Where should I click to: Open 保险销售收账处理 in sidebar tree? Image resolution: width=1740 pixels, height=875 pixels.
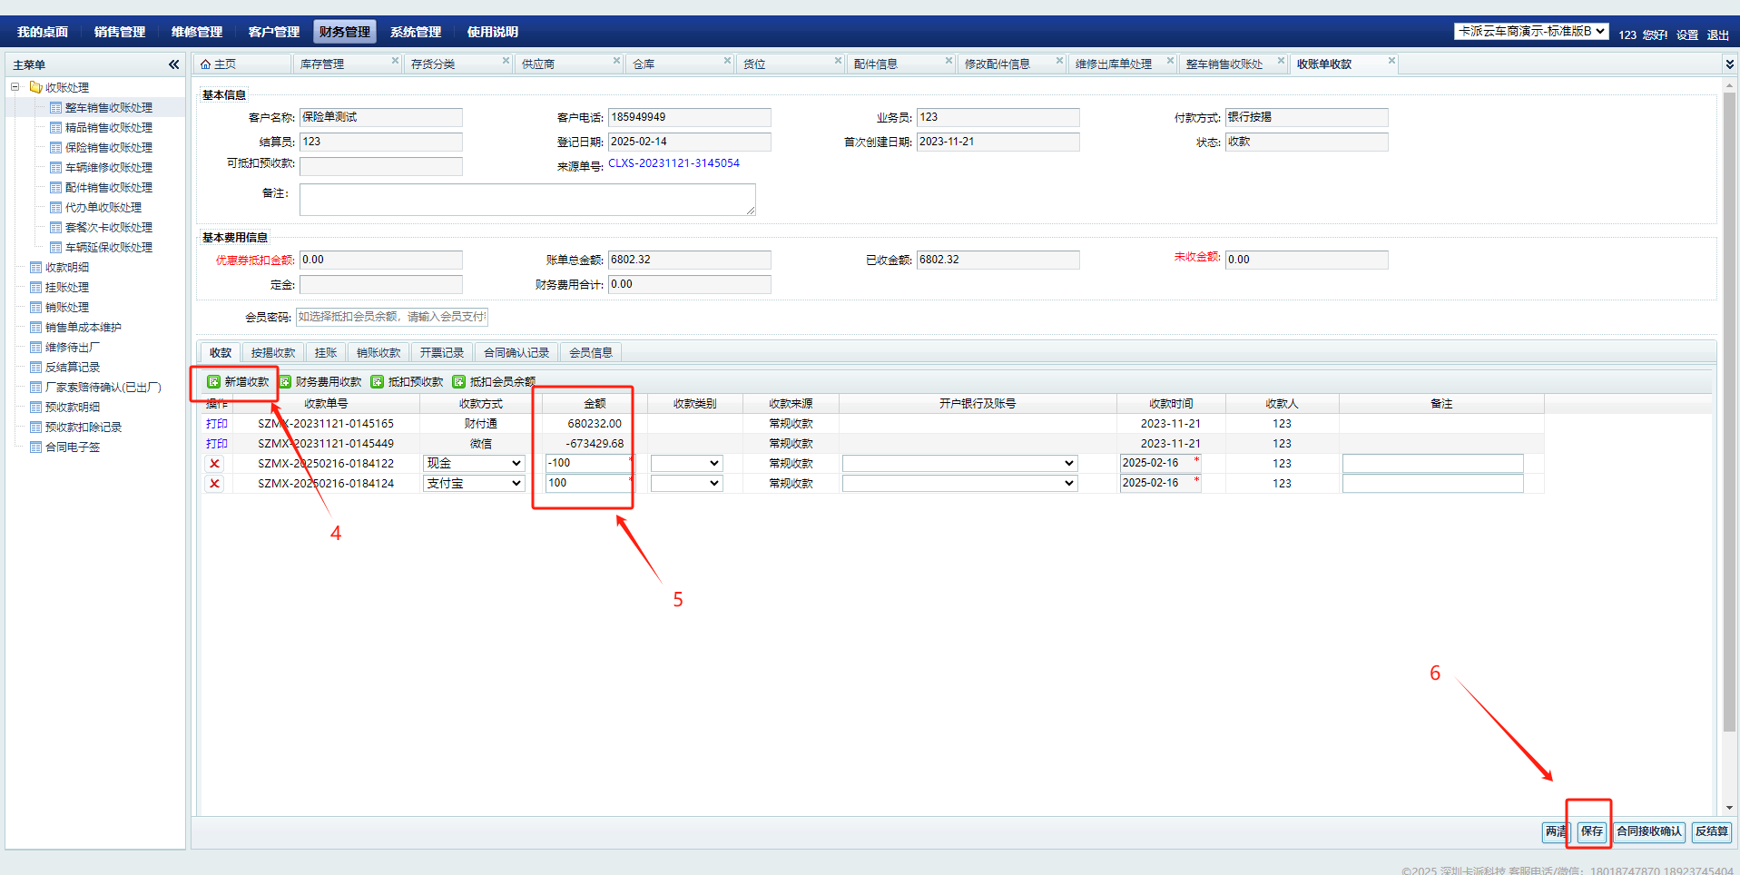click(x=108, y=148)
